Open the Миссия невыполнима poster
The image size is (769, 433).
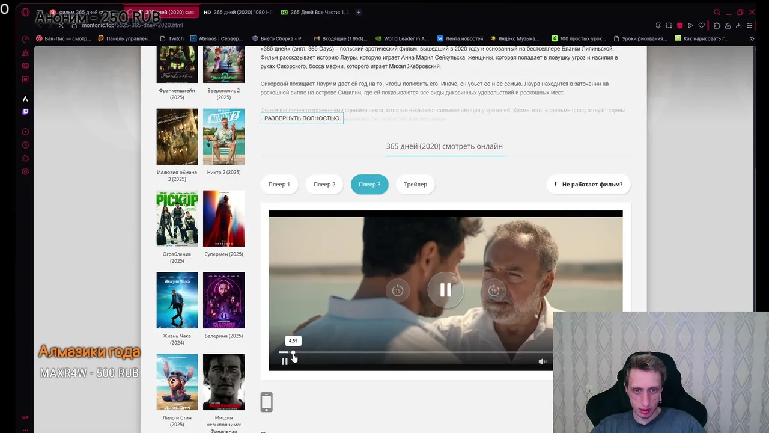(223, 382)
